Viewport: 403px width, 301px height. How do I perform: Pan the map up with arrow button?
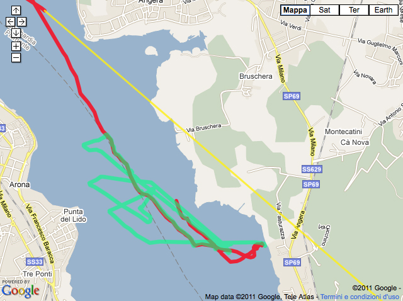coord(16,11)
